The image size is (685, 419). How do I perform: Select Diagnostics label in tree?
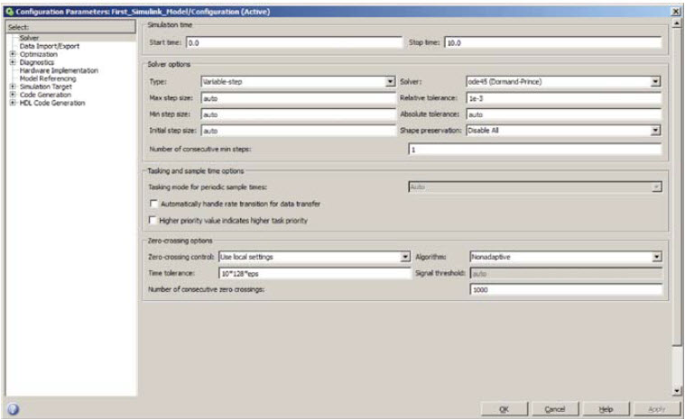click(x=37, y=62)
